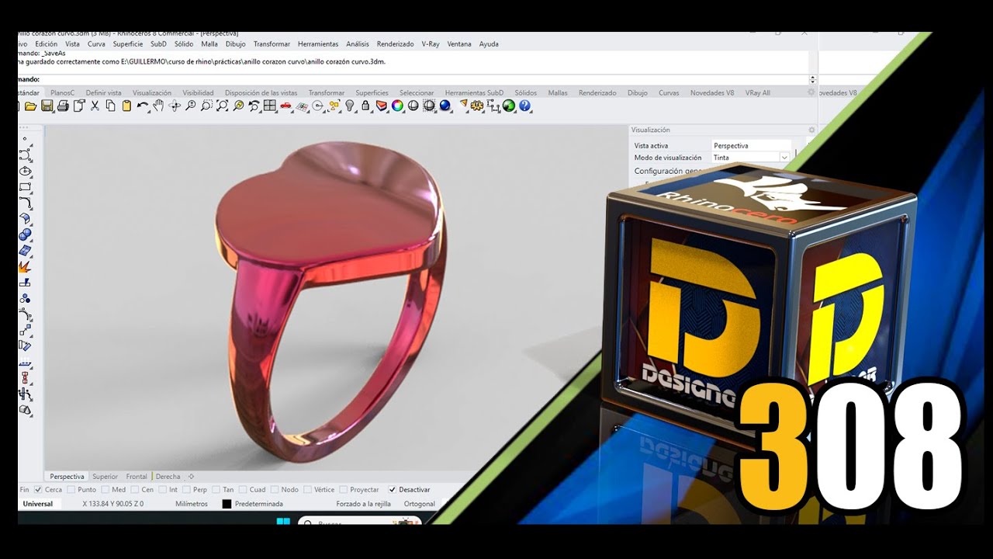
Task: Click the X Y Z coordinates readout
Action: (113, 504)
